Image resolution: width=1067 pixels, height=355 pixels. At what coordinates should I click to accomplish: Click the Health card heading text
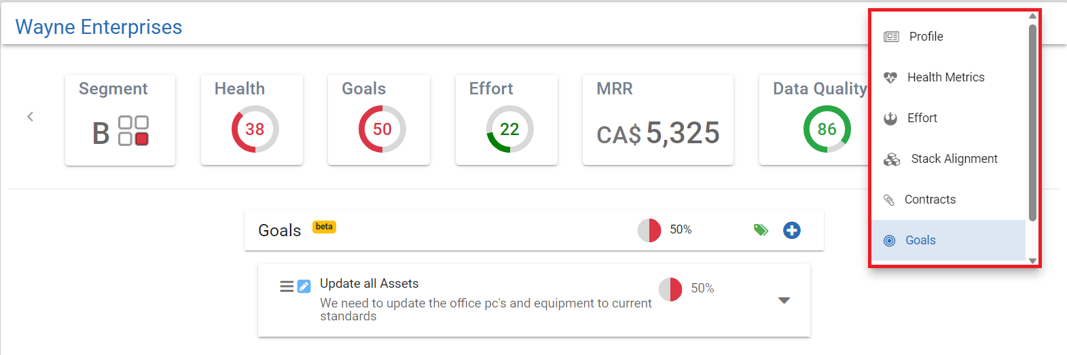[x=240, y=89]
